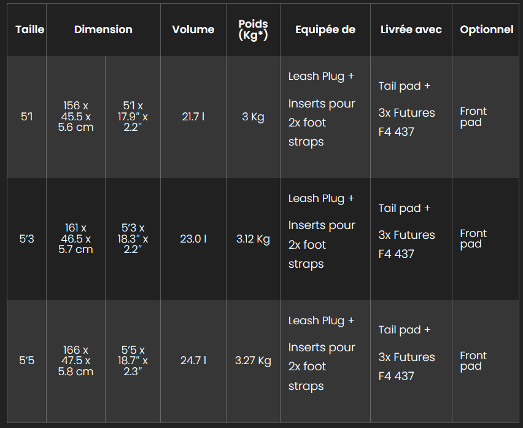The height and width of the screenshot is (428, 523).
Task: Click the 3.27 Kg weight cell
Action: pos(253,360)
